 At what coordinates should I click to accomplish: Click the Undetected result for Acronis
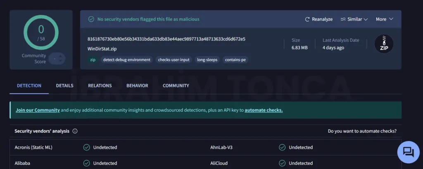click(105, 148)
